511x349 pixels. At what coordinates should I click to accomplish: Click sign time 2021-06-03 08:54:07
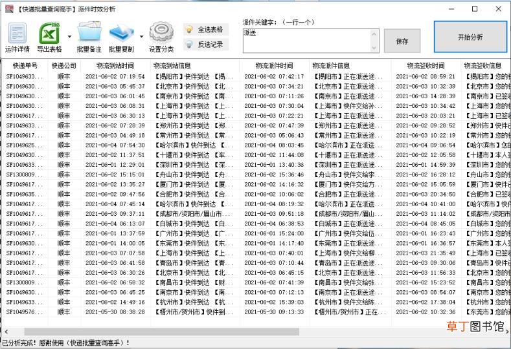click(426, 292)
